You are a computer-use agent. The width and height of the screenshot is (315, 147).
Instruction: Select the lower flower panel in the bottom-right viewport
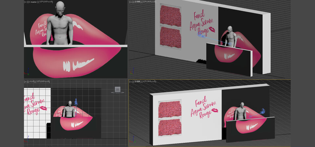click(x=170, y=126)
